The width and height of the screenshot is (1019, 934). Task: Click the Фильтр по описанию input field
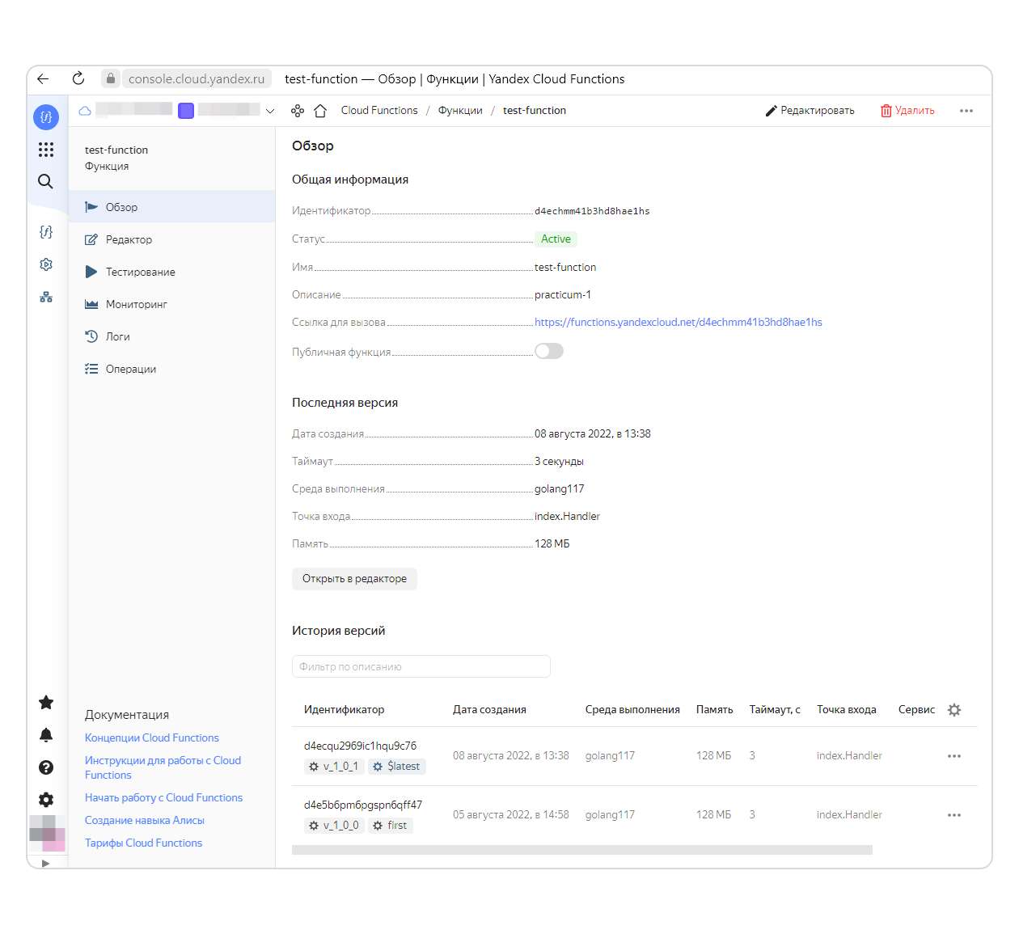(x=421, y=666)
